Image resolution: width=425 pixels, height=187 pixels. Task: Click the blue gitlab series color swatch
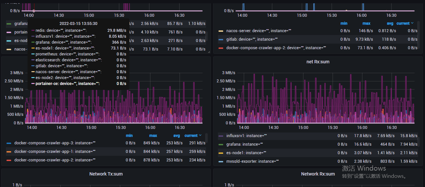coord(221,39)
